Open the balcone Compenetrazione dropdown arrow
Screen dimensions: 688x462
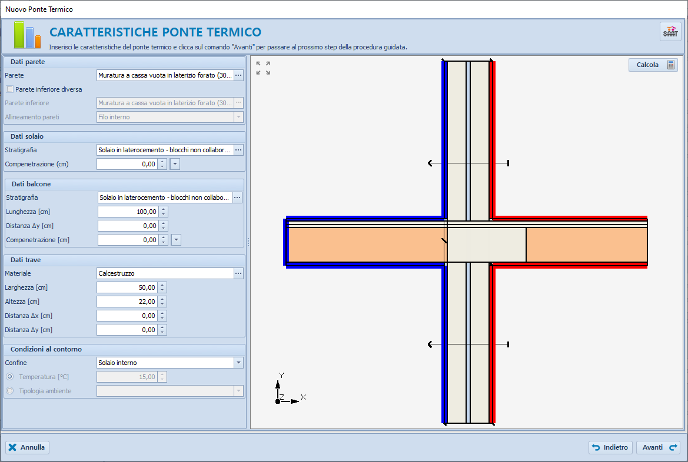pos(176,240)
